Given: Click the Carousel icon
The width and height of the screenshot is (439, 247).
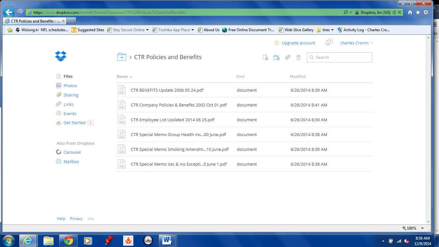Looking at the screenshot, I should tap(58, 152).
